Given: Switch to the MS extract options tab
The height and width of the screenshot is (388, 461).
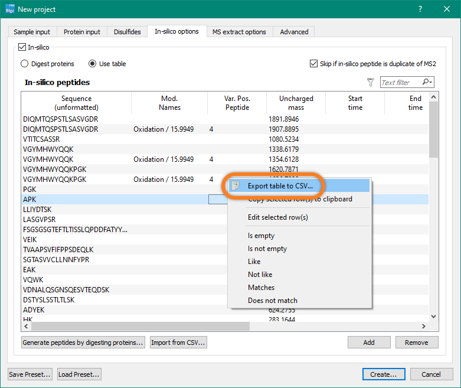Looking at the screenshot, I should (x=239, y=32).
